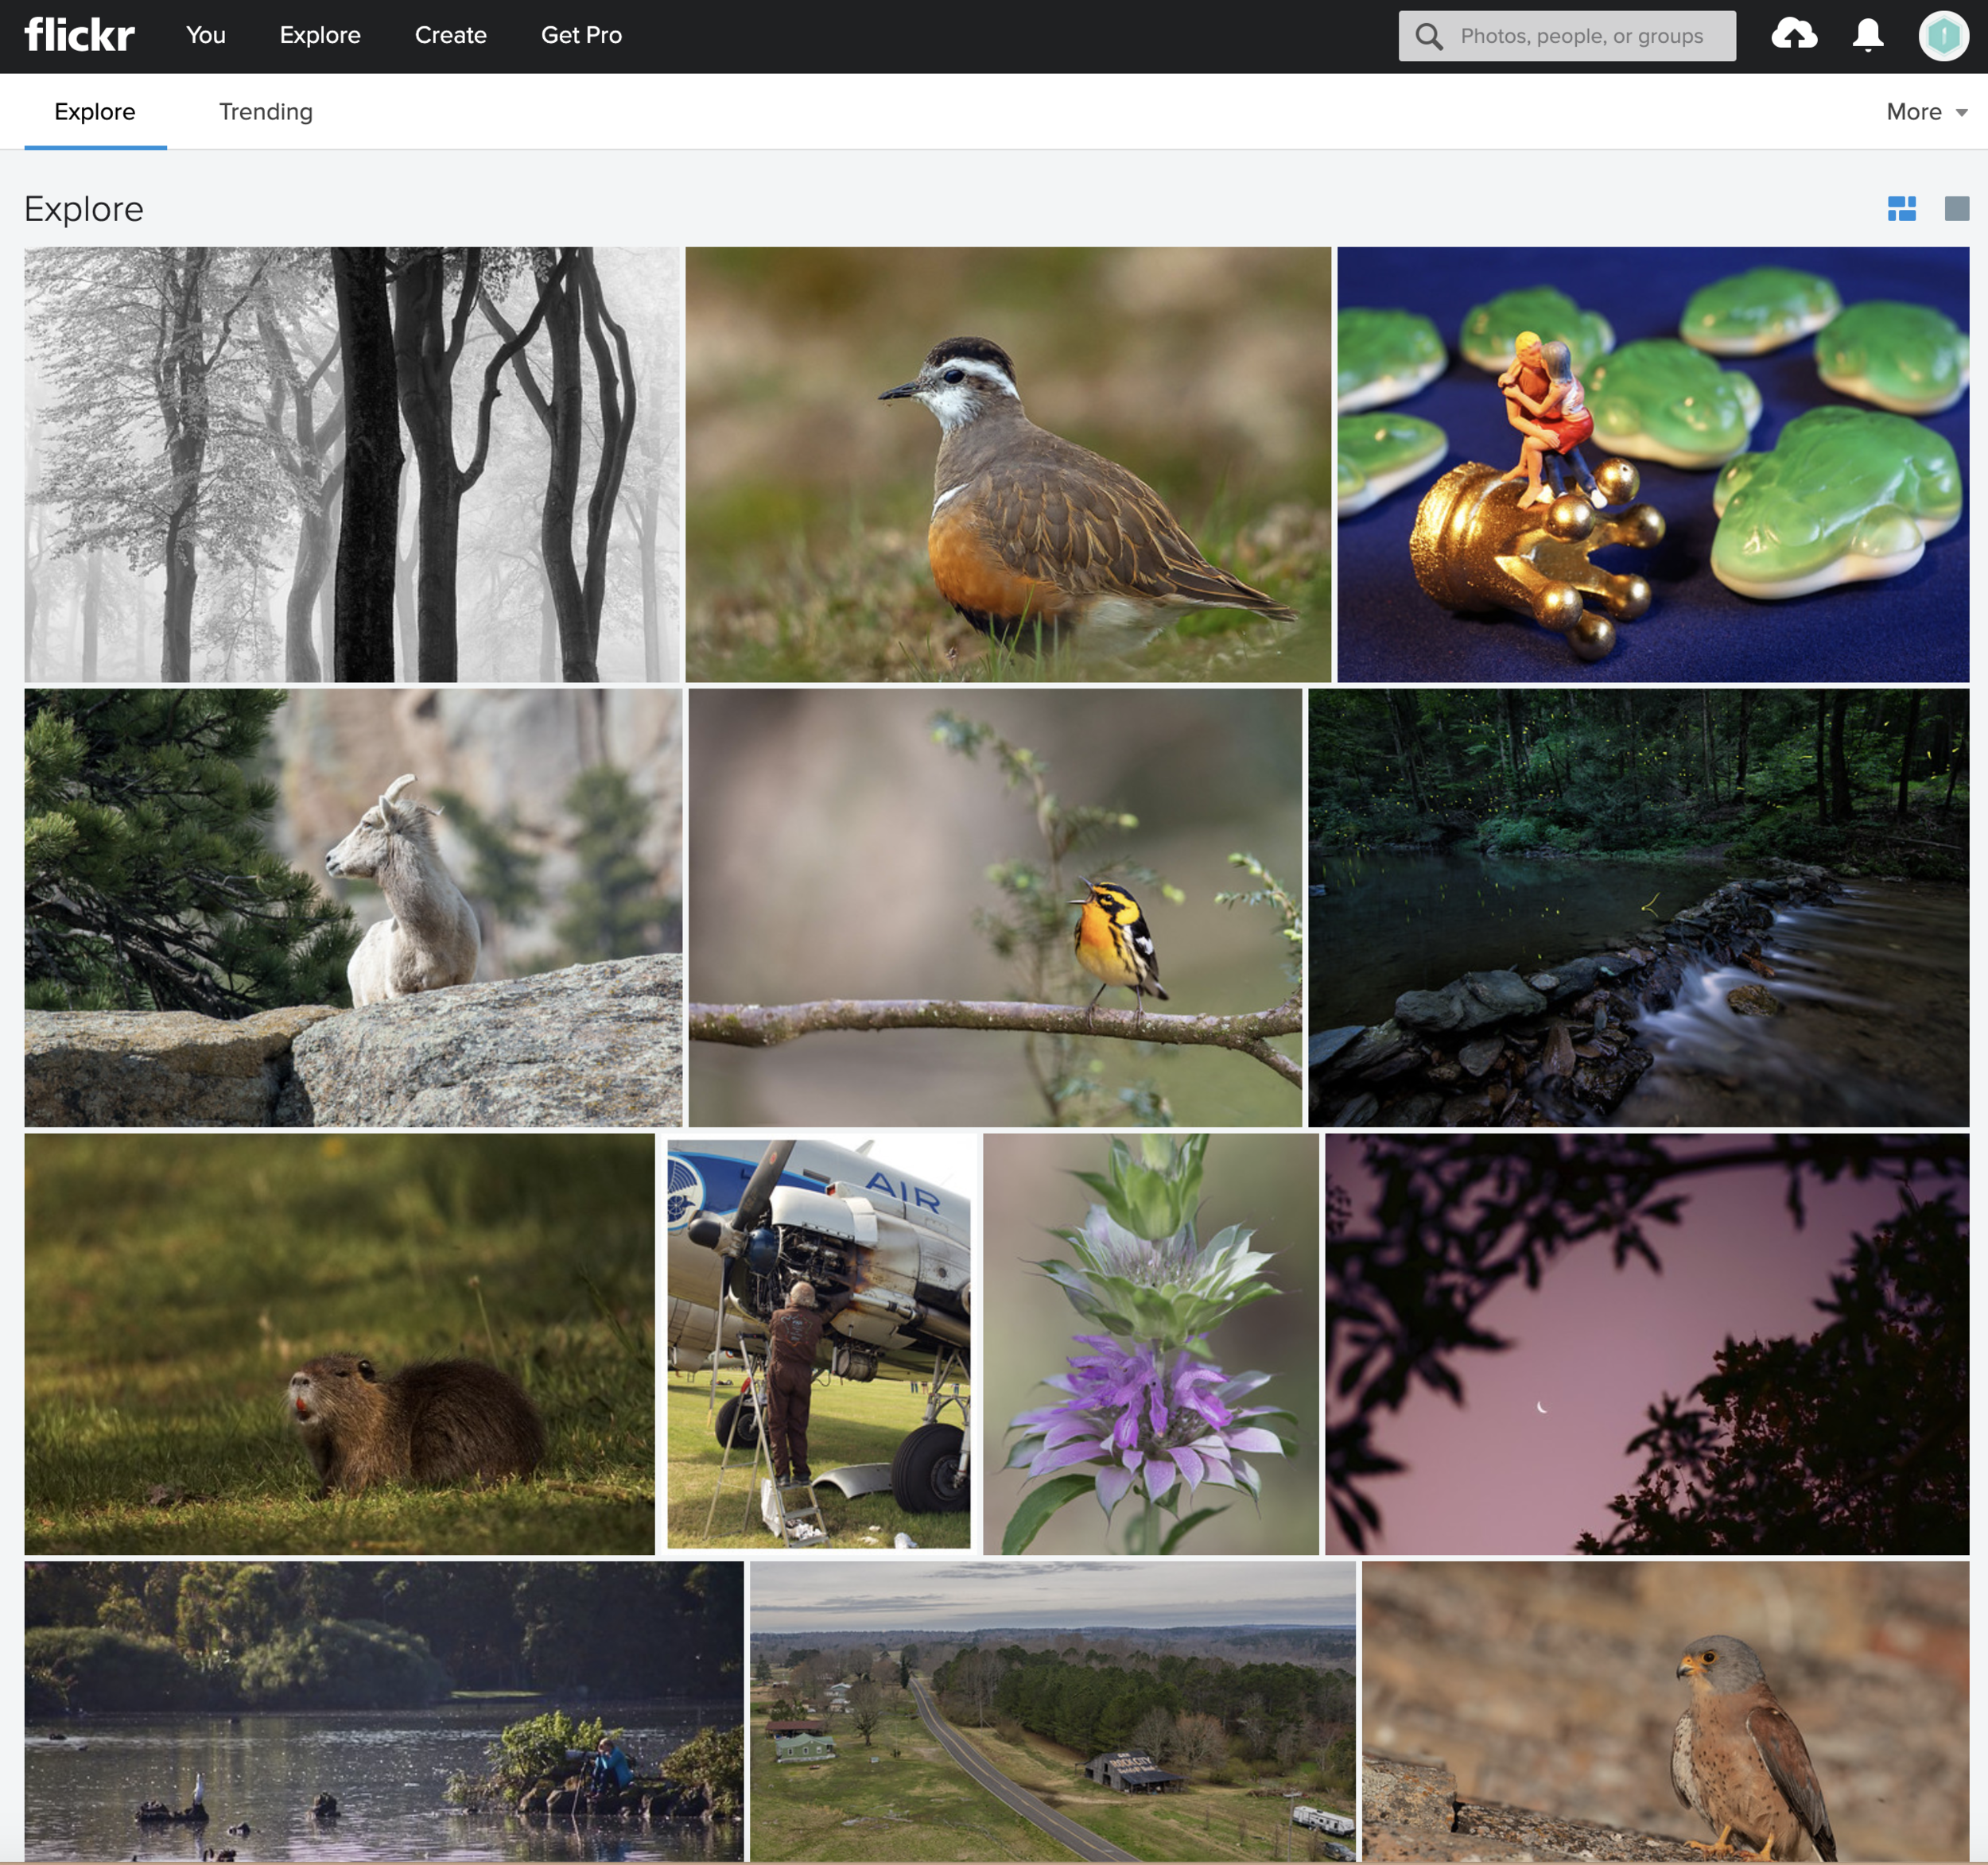Select the Trending tab
This screenshot has height=1865, width=1988.
coord(265,112)
